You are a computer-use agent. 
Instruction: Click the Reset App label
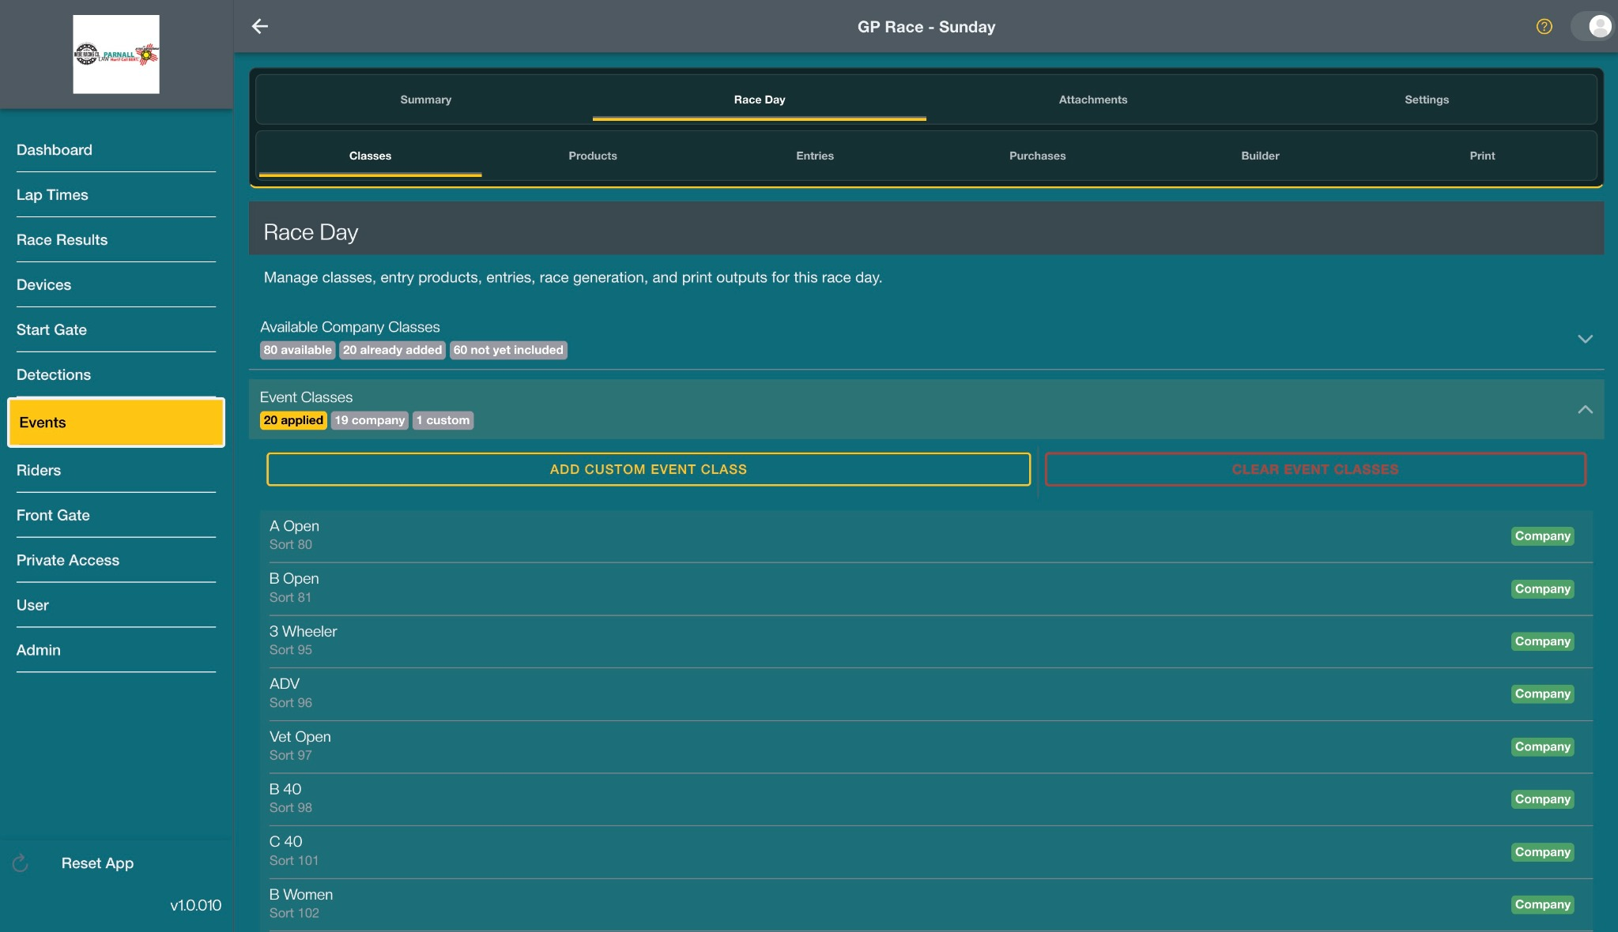point(97,863)
